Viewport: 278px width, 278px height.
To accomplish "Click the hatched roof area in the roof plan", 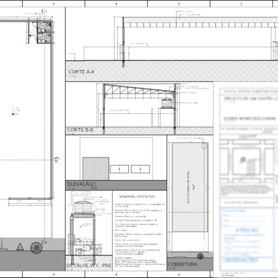I will 190,187.
